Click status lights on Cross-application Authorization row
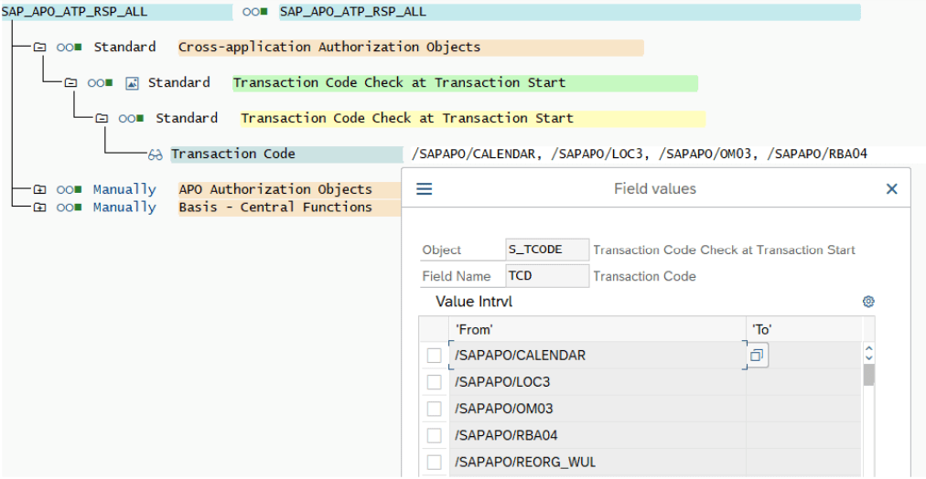 pyautogui.click(x=70, y=48)
